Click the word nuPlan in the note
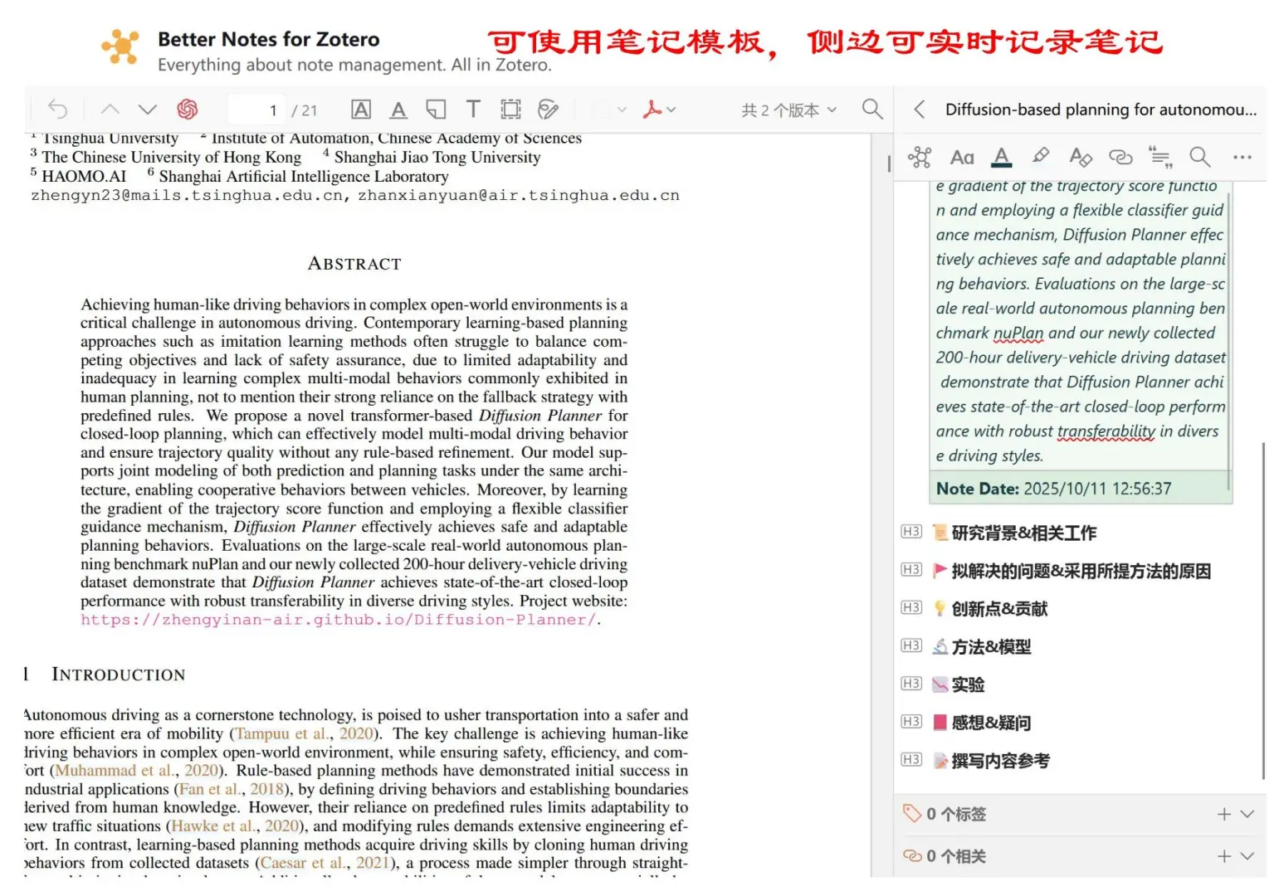 (1018, 334)
